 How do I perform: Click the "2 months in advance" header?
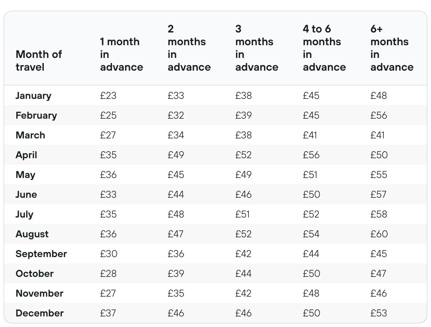tap(189, 48)
